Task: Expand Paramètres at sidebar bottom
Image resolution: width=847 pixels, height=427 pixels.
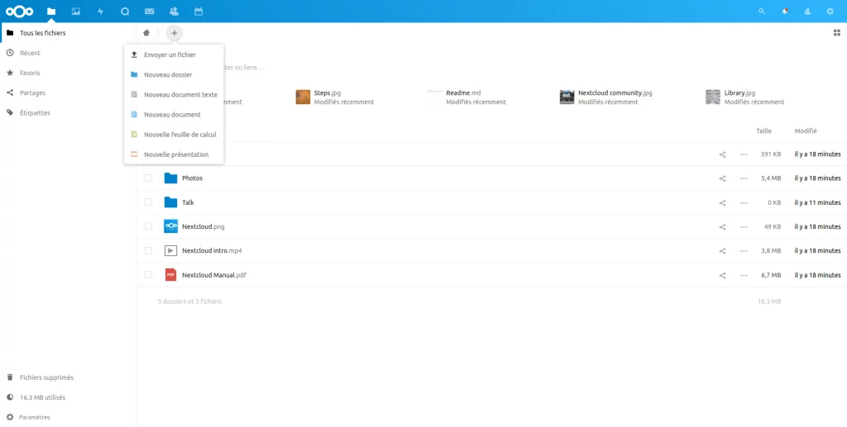Action: tap(68, 417)
